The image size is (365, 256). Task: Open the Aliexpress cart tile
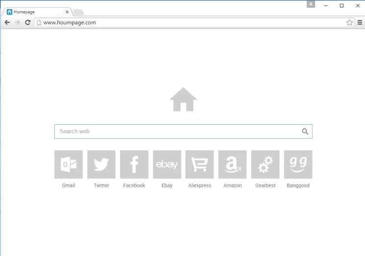coord(200,165)
